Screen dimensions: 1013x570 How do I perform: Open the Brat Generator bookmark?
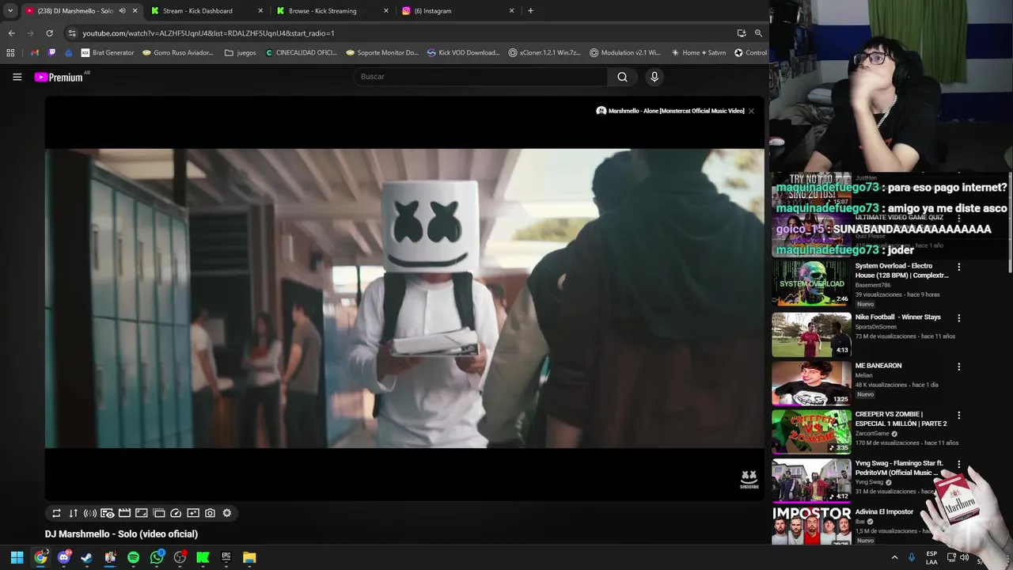pos(108,53)
